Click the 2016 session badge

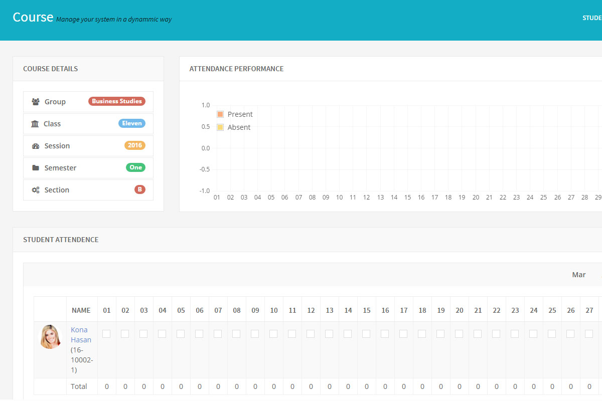click(x=135, y=145)
